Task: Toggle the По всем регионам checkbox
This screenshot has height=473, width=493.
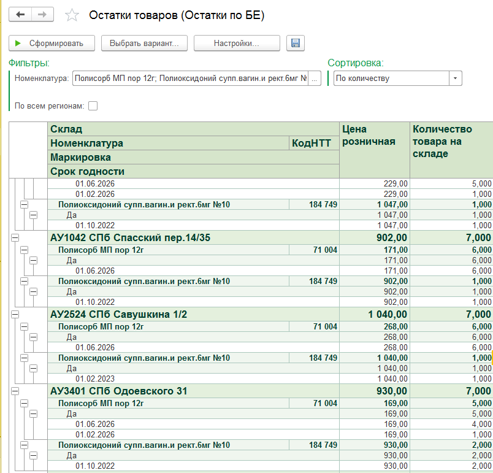Action: pos(93,106)
